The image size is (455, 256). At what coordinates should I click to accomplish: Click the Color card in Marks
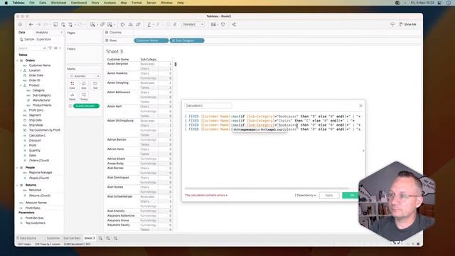pos(73,85)
